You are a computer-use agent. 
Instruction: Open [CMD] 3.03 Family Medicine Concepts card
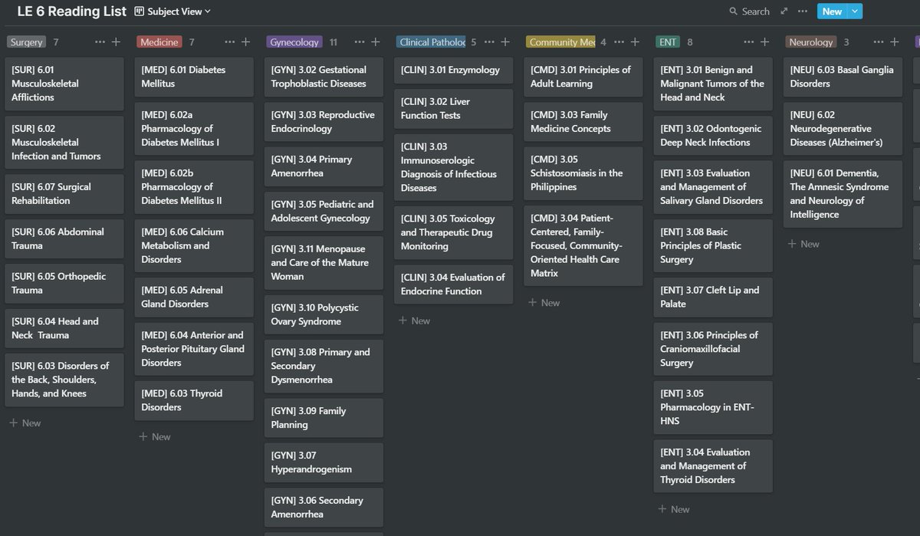coord(583,122)
